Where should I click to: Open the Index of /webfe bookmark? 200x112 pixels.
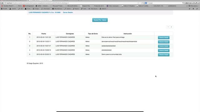click(142, 6)
